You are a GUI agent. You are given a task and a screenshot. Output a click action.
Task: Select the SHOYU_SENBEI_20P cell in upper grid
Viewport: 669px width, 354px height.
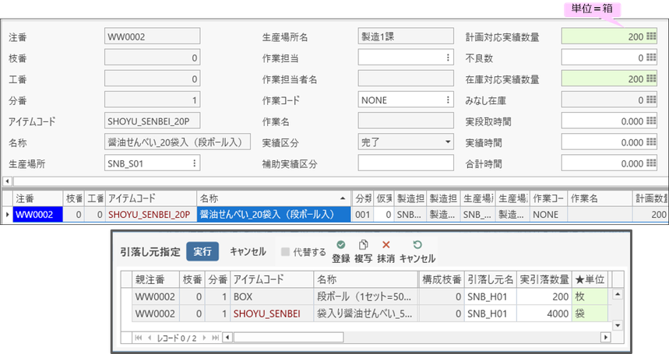coord(151,214)
